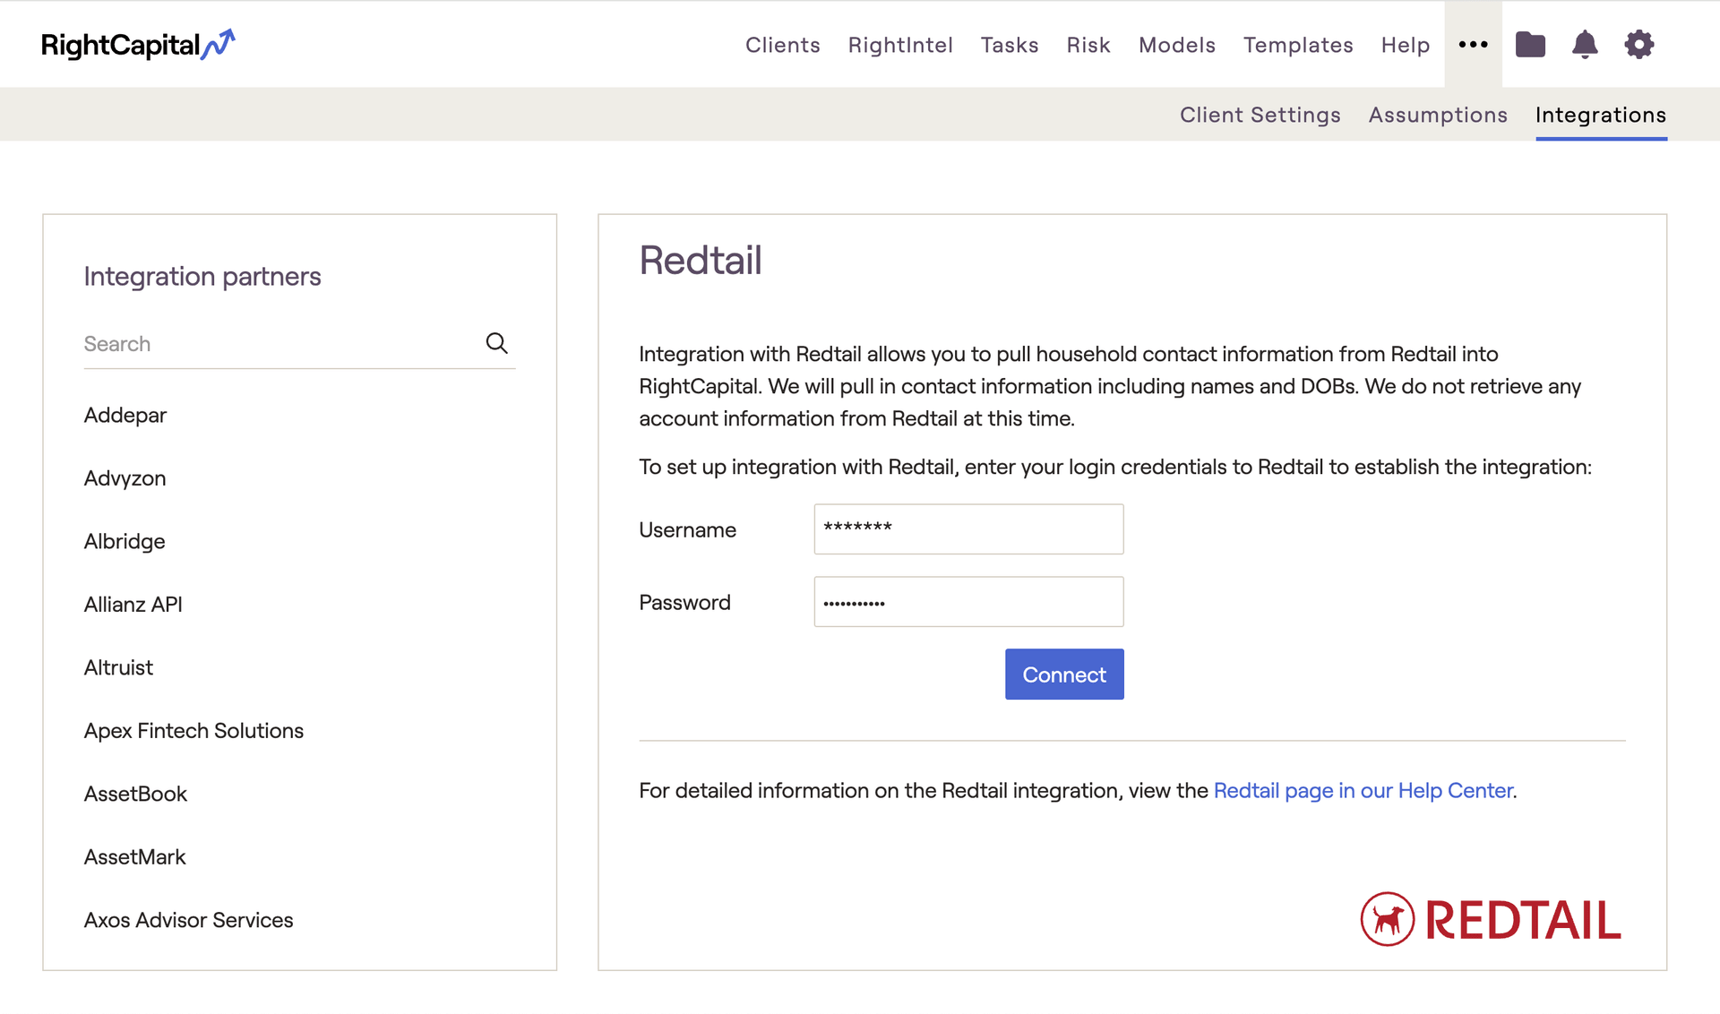This screenshot has height=1014, width=1720.
Task: Click the RightCapital logo
Action: (138, 44)
